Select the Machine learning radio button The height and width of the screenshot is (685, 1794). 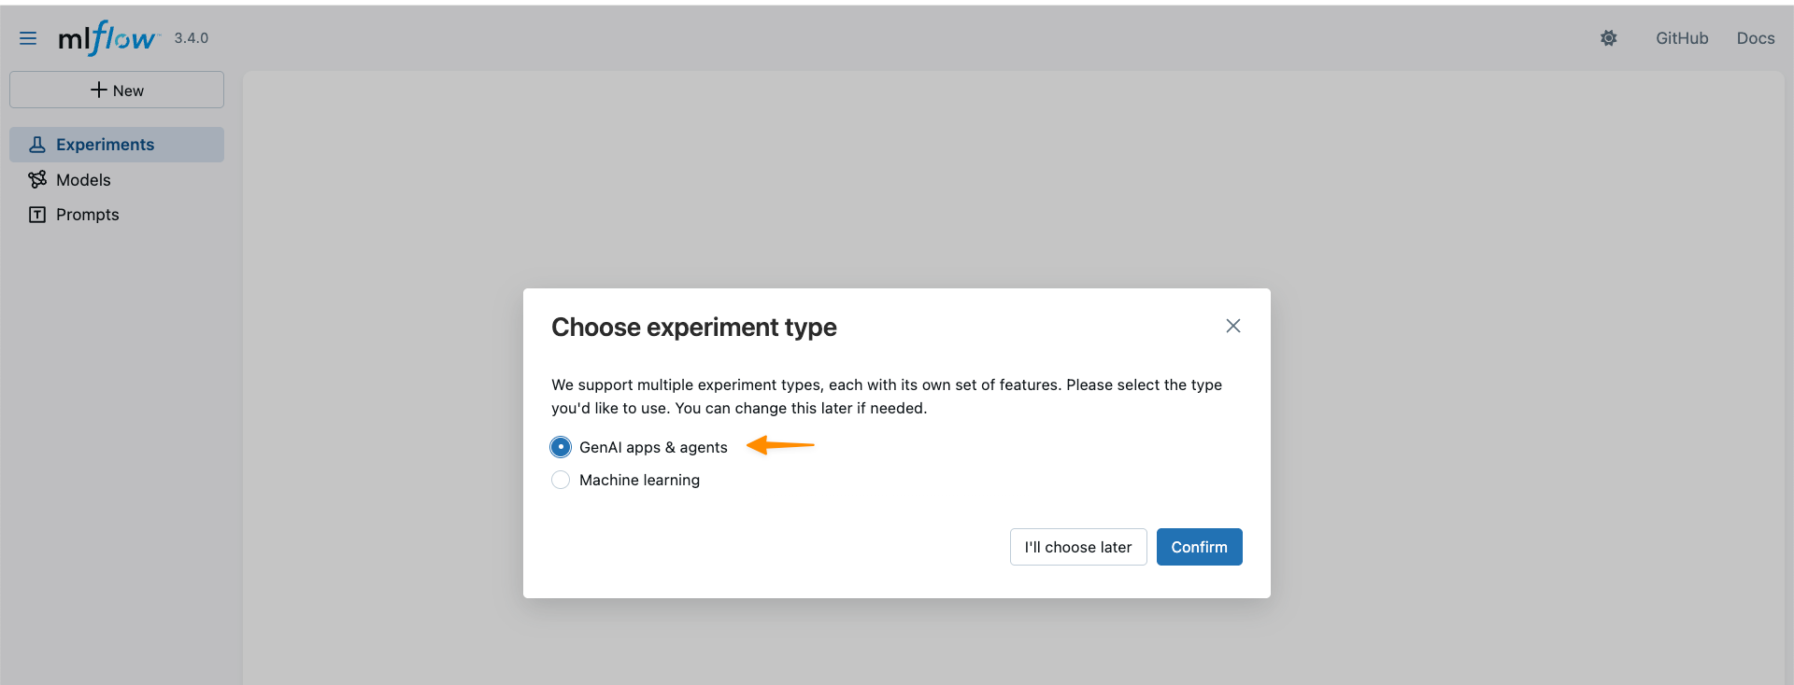pyautogui.click(x=561, y=480)
